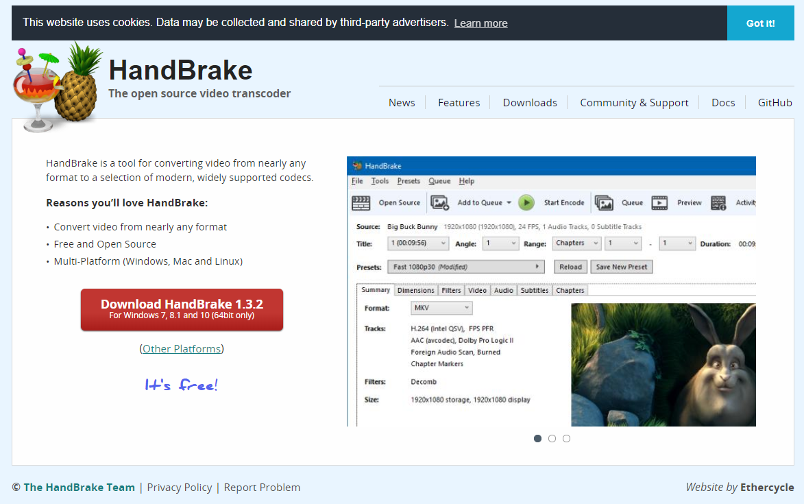The width and height of the screenshot is (804, 504).
Task: Open the Presets menu in screenshot
Action: [409, 181]
